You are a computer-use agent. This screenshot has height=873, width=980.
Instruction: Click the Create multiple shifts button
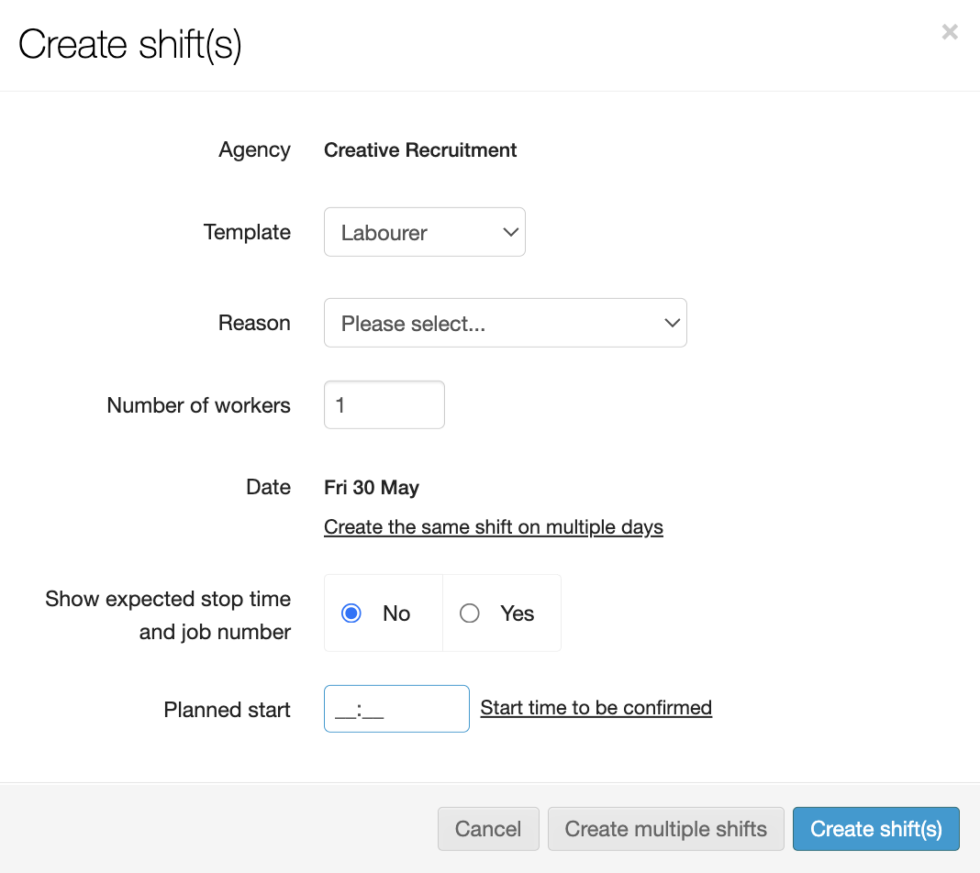(665, 829)
